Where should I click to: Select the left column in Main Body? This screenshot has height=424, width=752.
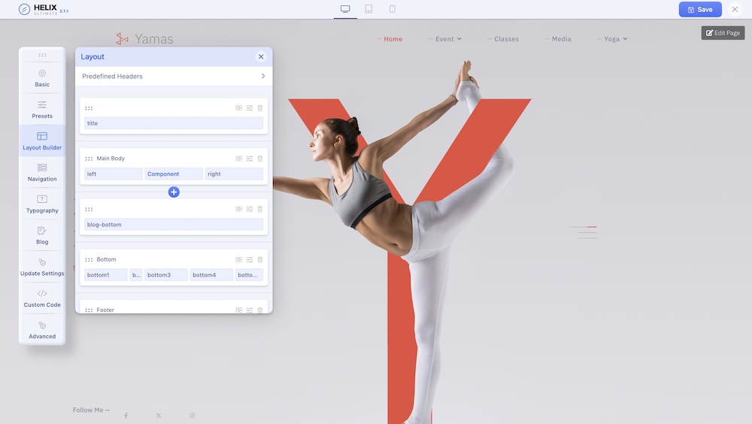[114, 174]
